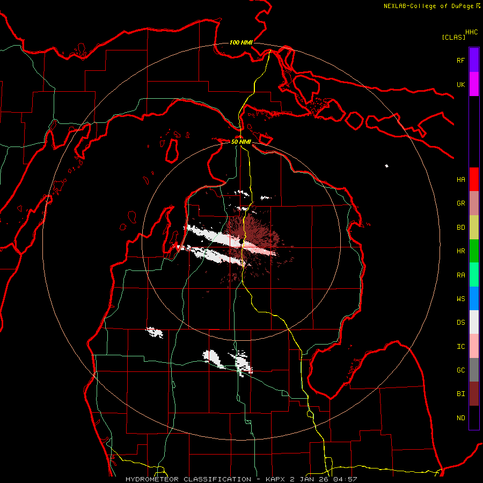Viewport: 483px width, 483px height.
Task: Click the DS legend label
Action: point(460,323)
